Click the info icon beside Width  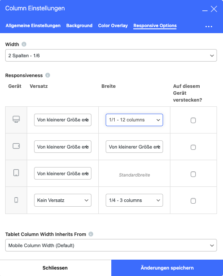pyautogui.click(x=24, y=44)
